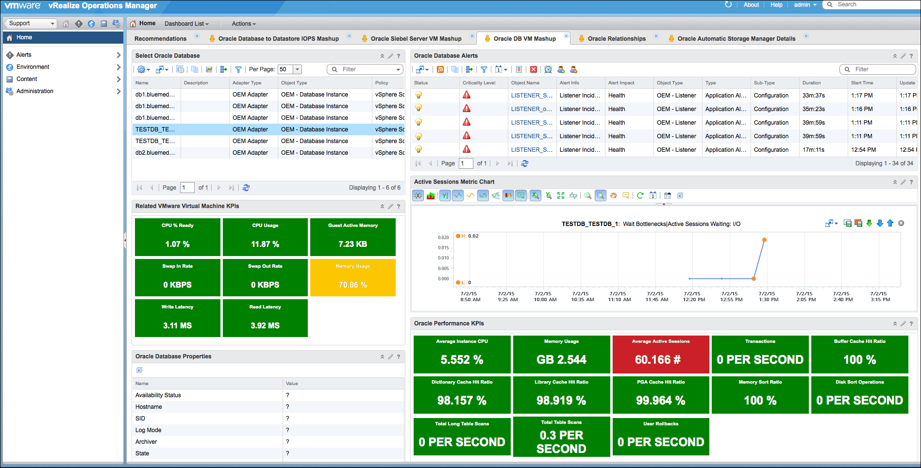
Task: Click the move-up blue arrow on TESTDB chart
Action: 890,223
